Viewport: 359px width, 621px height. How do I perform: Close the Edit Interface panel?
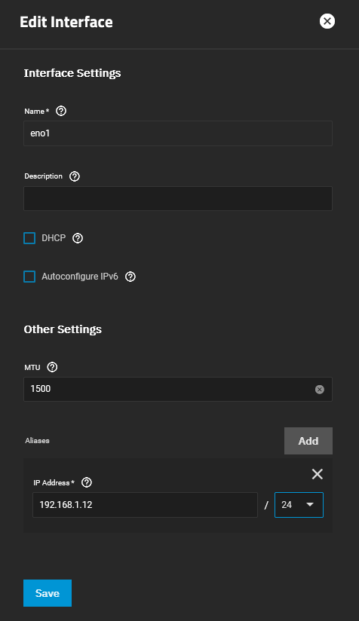[x=327, y=21]
